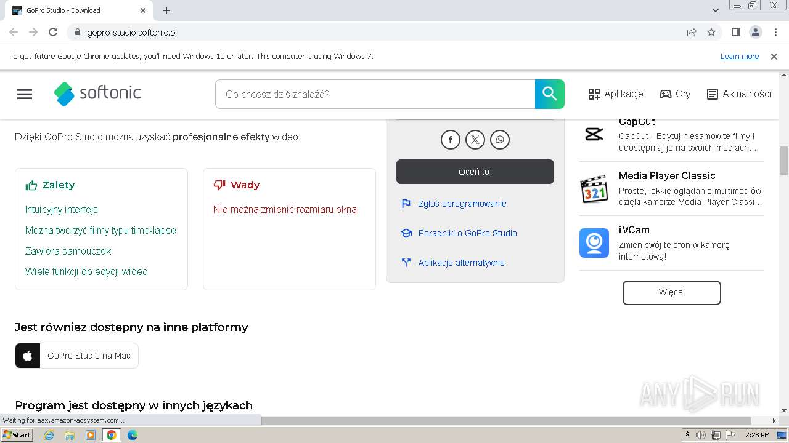The width and height of the screenshot is (789, 443).
Task: Open a new browser tab
Action: pos(166,10)
